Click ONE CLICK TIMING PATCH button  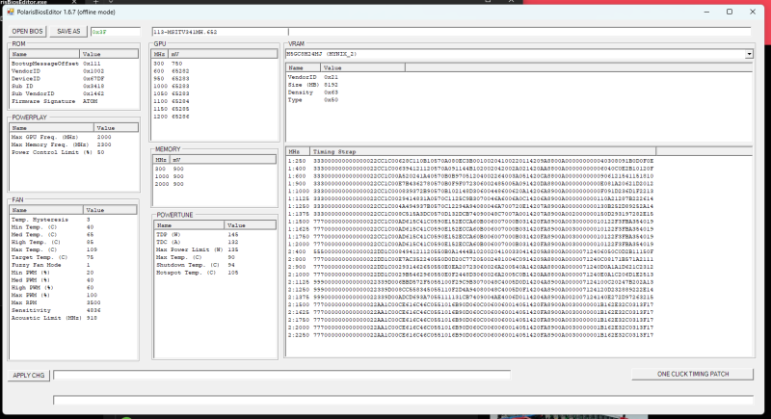pos(692,375)
